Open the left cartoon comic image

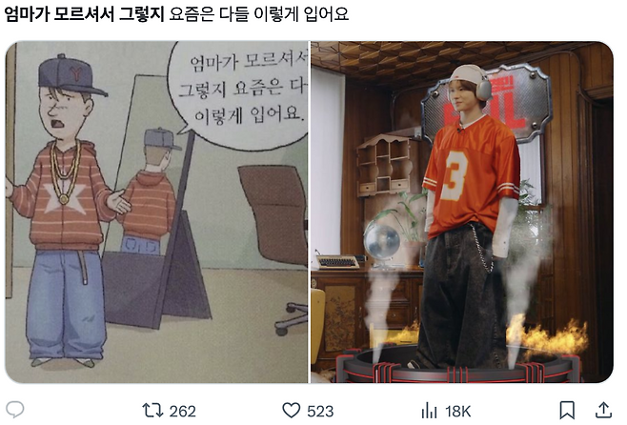coord(156,212)
